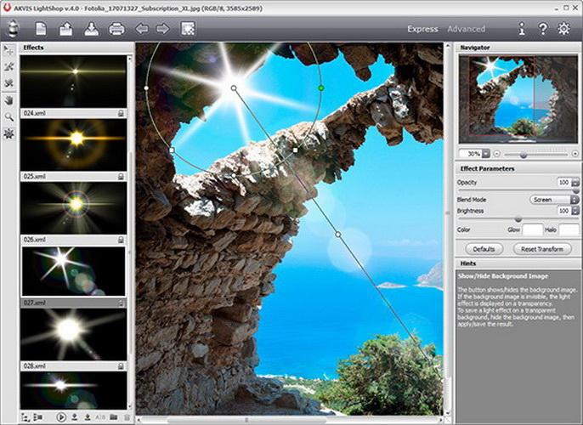Viewport: 583px width, 425px height.
Task: Click the Defaults button
Action: 484,249
